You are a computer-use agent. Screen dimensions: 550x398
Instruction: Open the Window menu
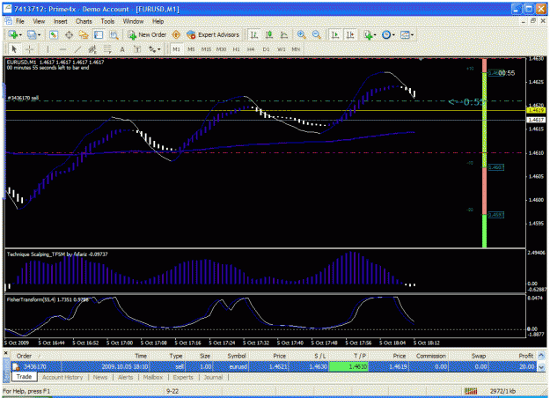[133, 21]
